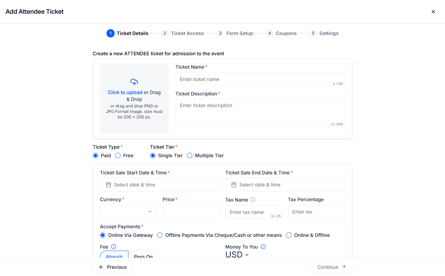Open the Currency dropdown

click(x=128, y=211)
